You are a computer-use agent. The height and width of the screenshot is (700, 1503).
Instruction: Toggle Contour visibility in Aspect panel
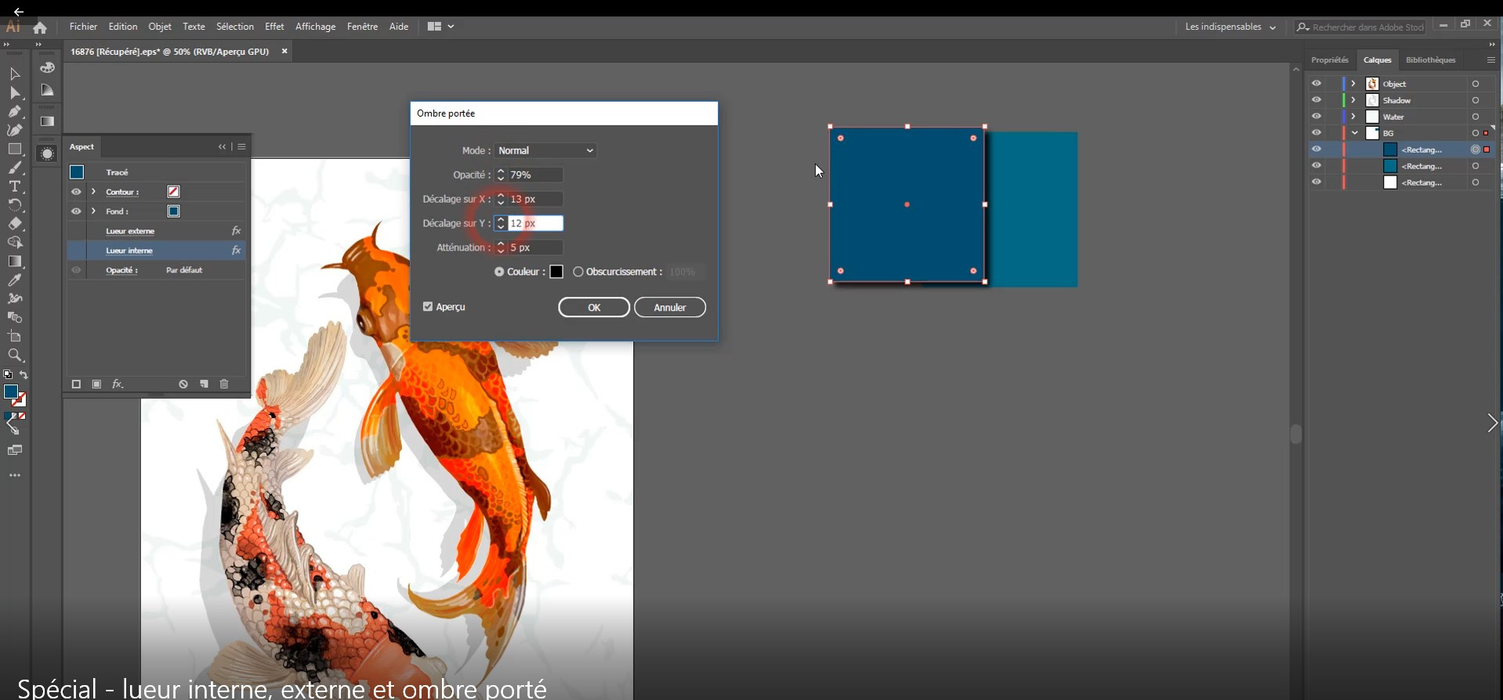pyautogui.click(x=76, y=192)
